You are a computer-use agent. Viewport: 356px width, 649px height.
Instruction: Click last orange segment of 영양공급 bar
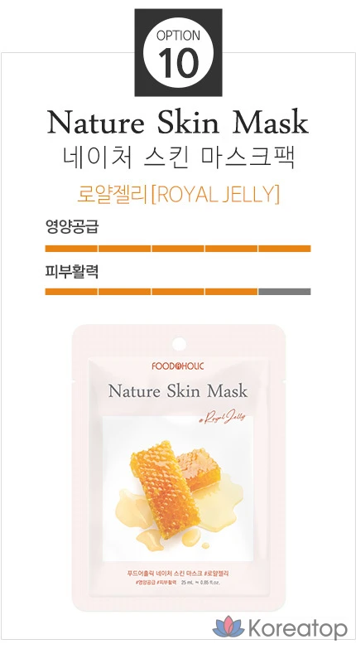[x=285, y=249]
